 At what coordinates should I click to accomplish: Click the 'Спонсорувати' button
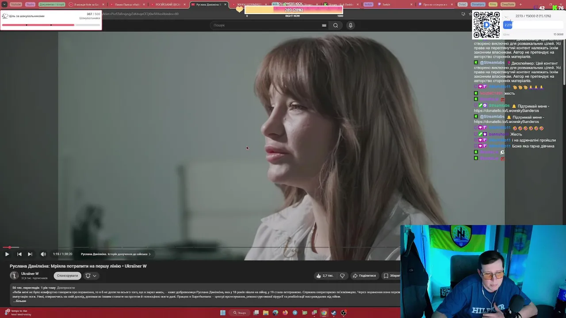tap(67, 276)
